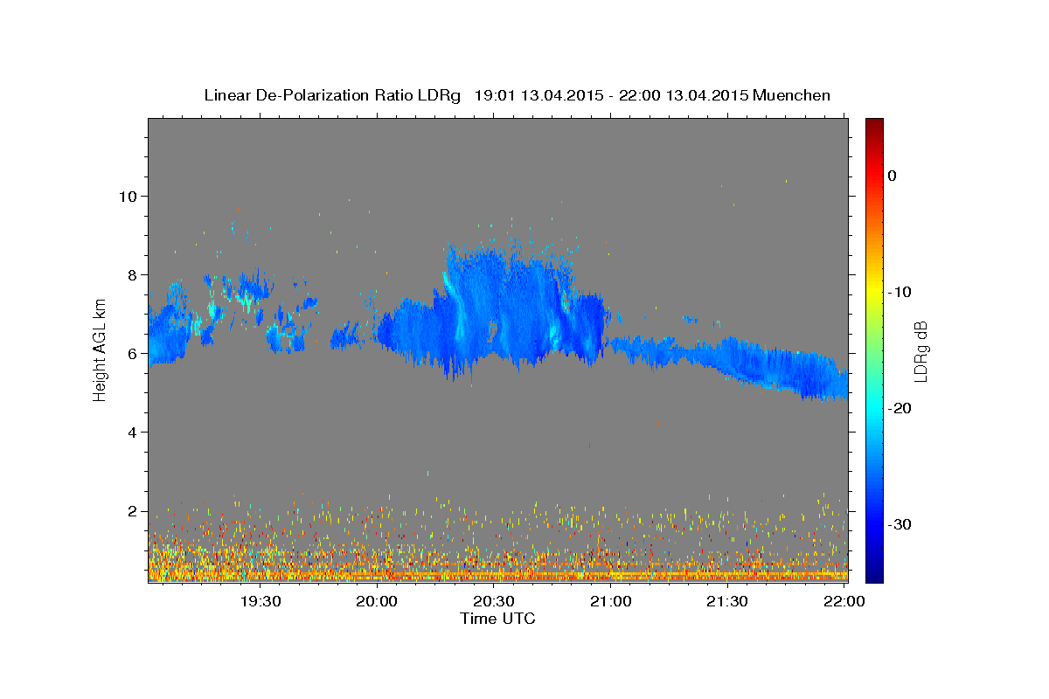Screen dimensions: 1049x699
Task: Click the "21:30" time tick label
Action: point(727,601)
